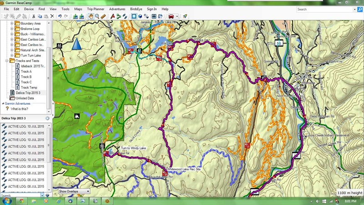Click the Paste toolbar icon
Image resolution: width=364 pixels, height=205 pixels.
tap(46, 16)
